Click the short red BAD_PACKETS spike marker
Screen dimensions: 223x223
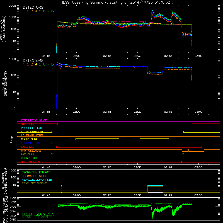(181, 162)
